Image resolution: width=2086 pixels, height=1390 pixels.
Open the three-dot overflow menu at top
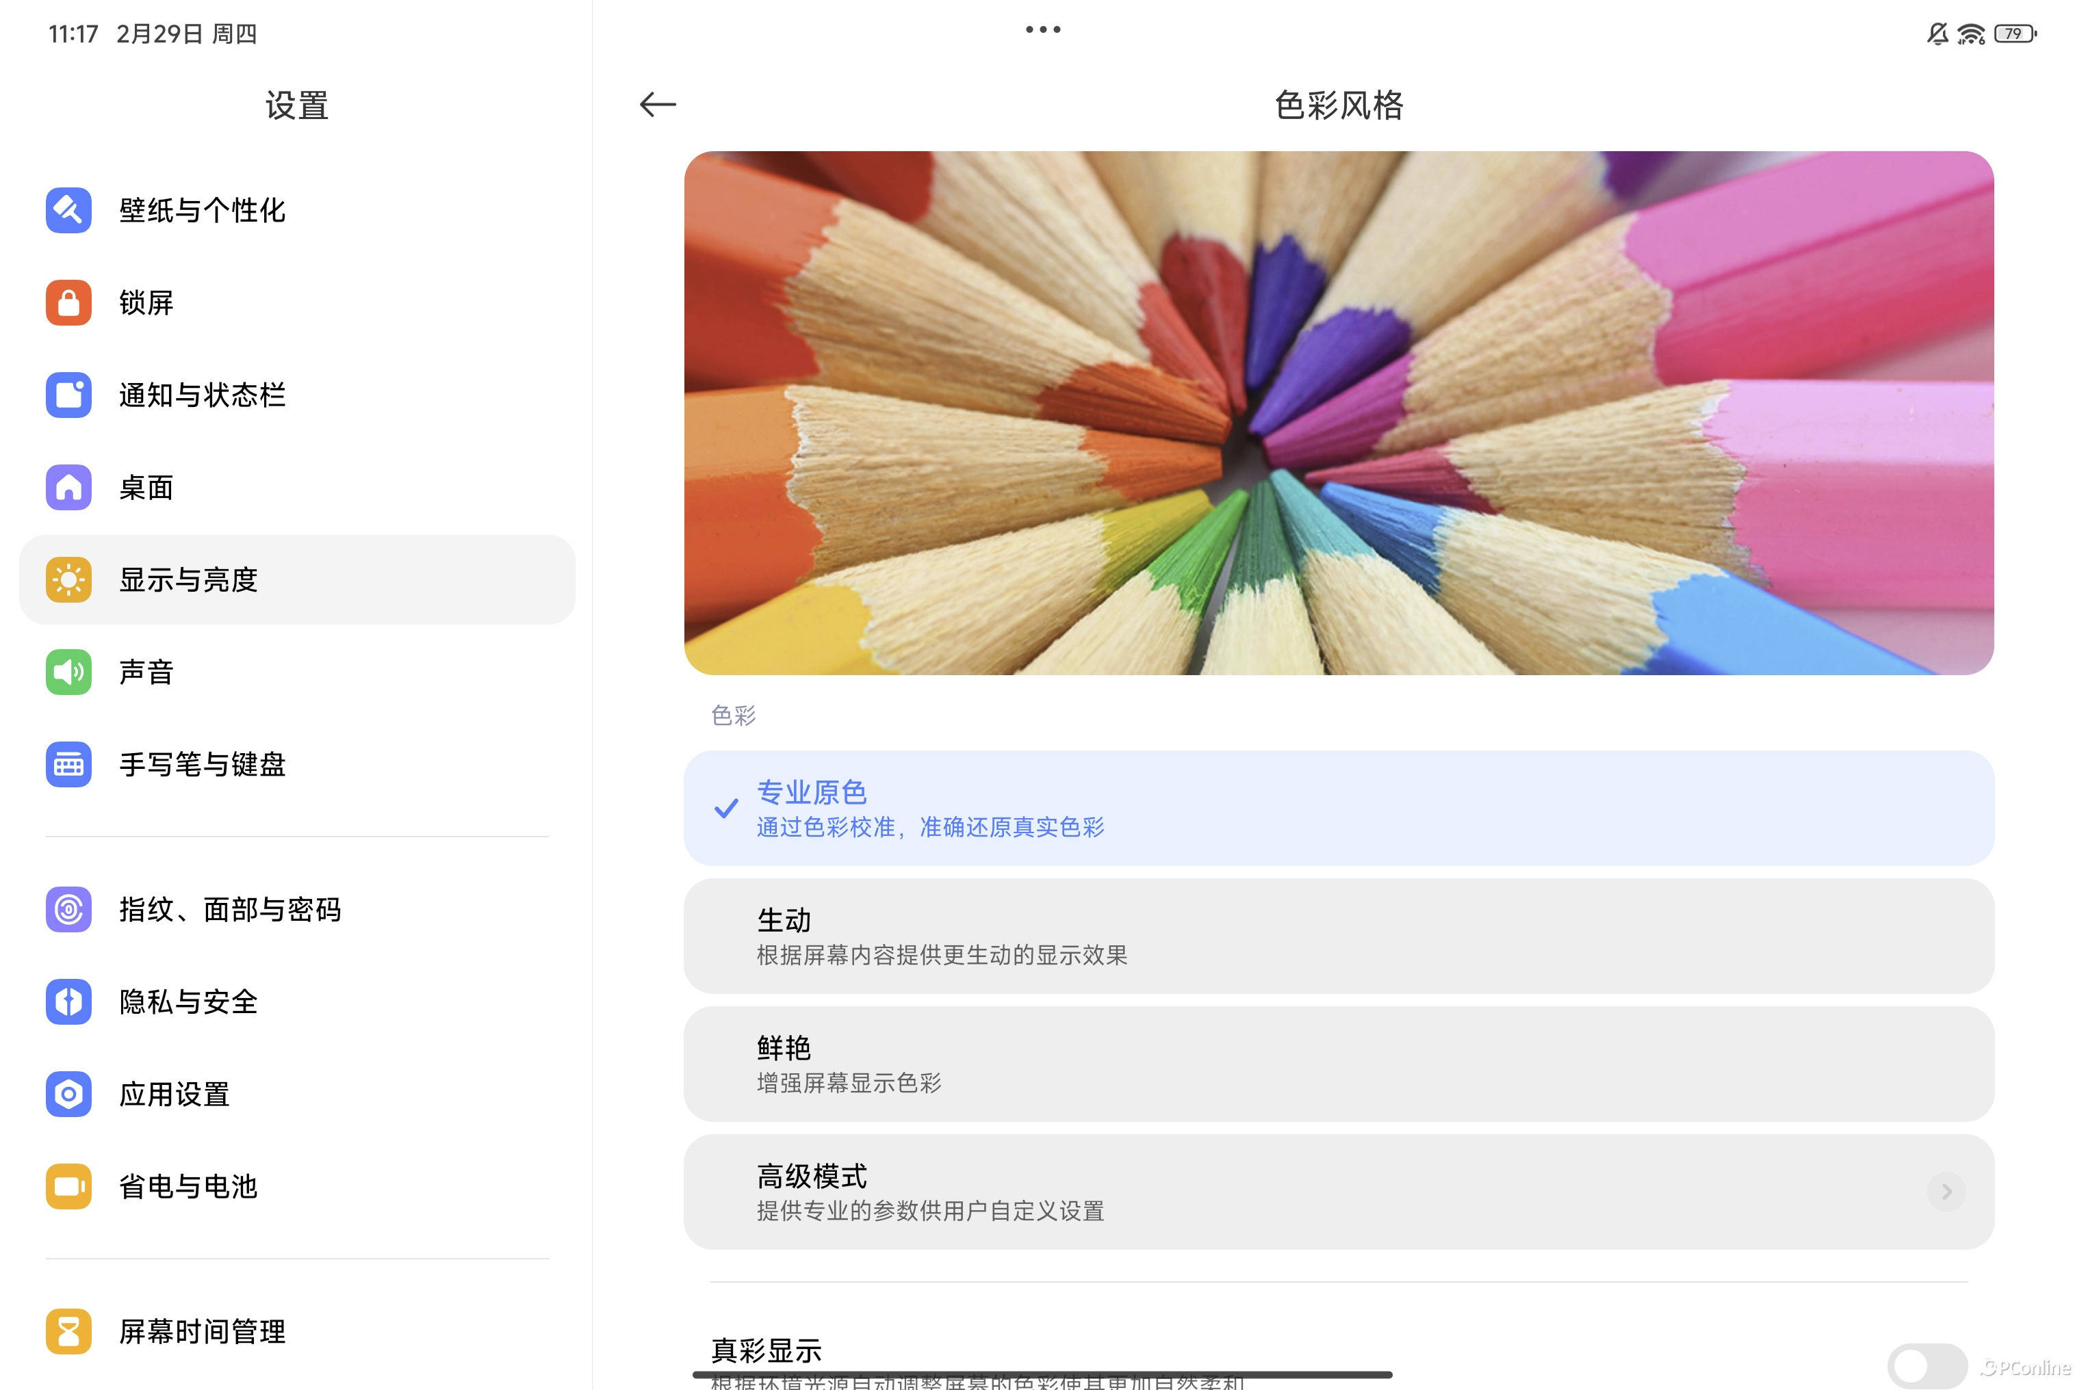point(1042,30)
